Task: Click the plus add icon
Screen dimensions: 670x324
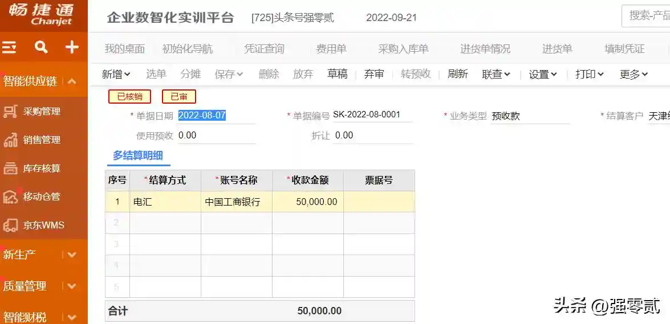Action: (72, 47)
